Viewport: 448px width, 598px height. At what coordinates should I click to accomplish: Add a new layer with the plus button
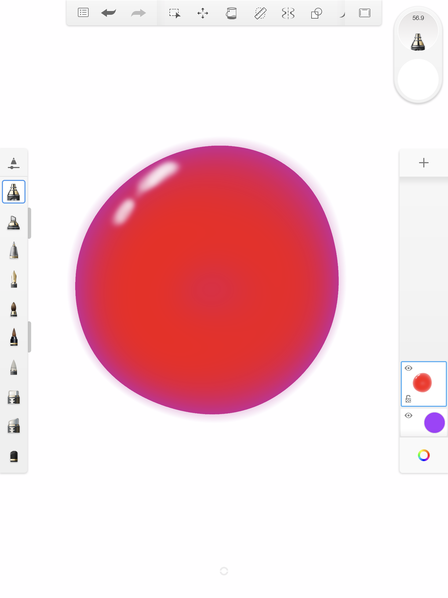(x=424, y=162)
